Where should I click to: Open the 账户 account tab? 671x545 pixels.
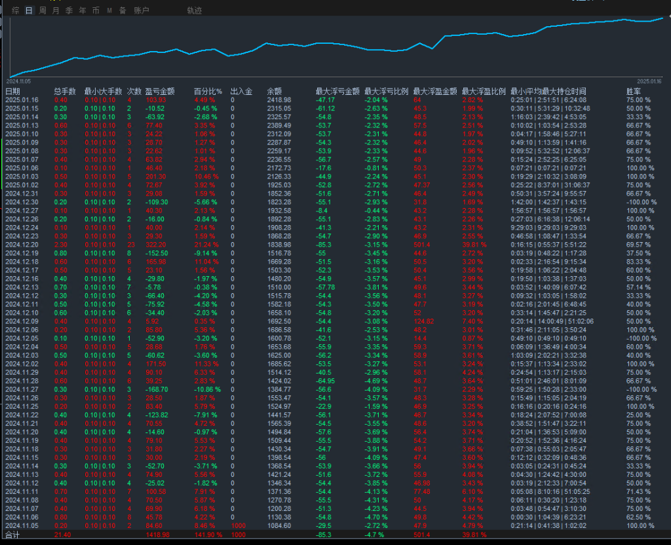[x=141, y=10]
